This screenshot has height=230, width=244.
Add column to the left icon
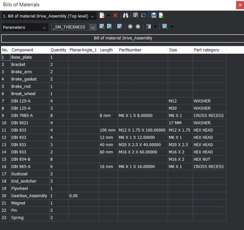pos(102,27)
